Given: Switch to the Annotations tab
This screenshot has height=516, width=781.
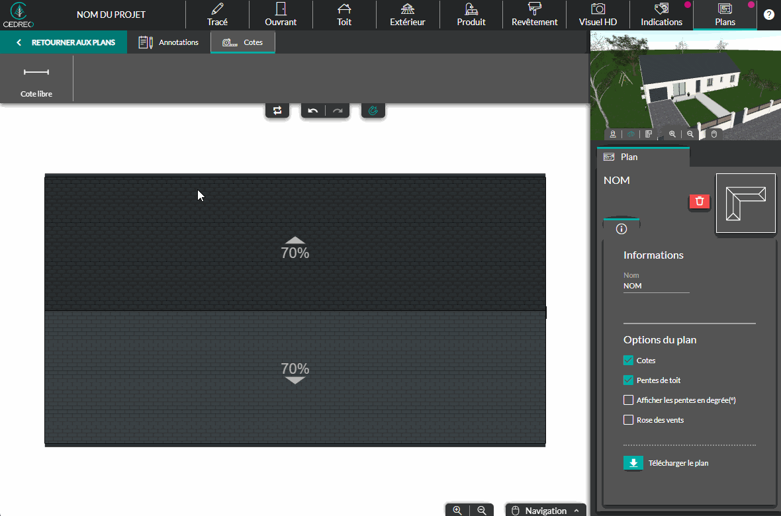Looking at the screenshot, I should click(x=169, y=42).
